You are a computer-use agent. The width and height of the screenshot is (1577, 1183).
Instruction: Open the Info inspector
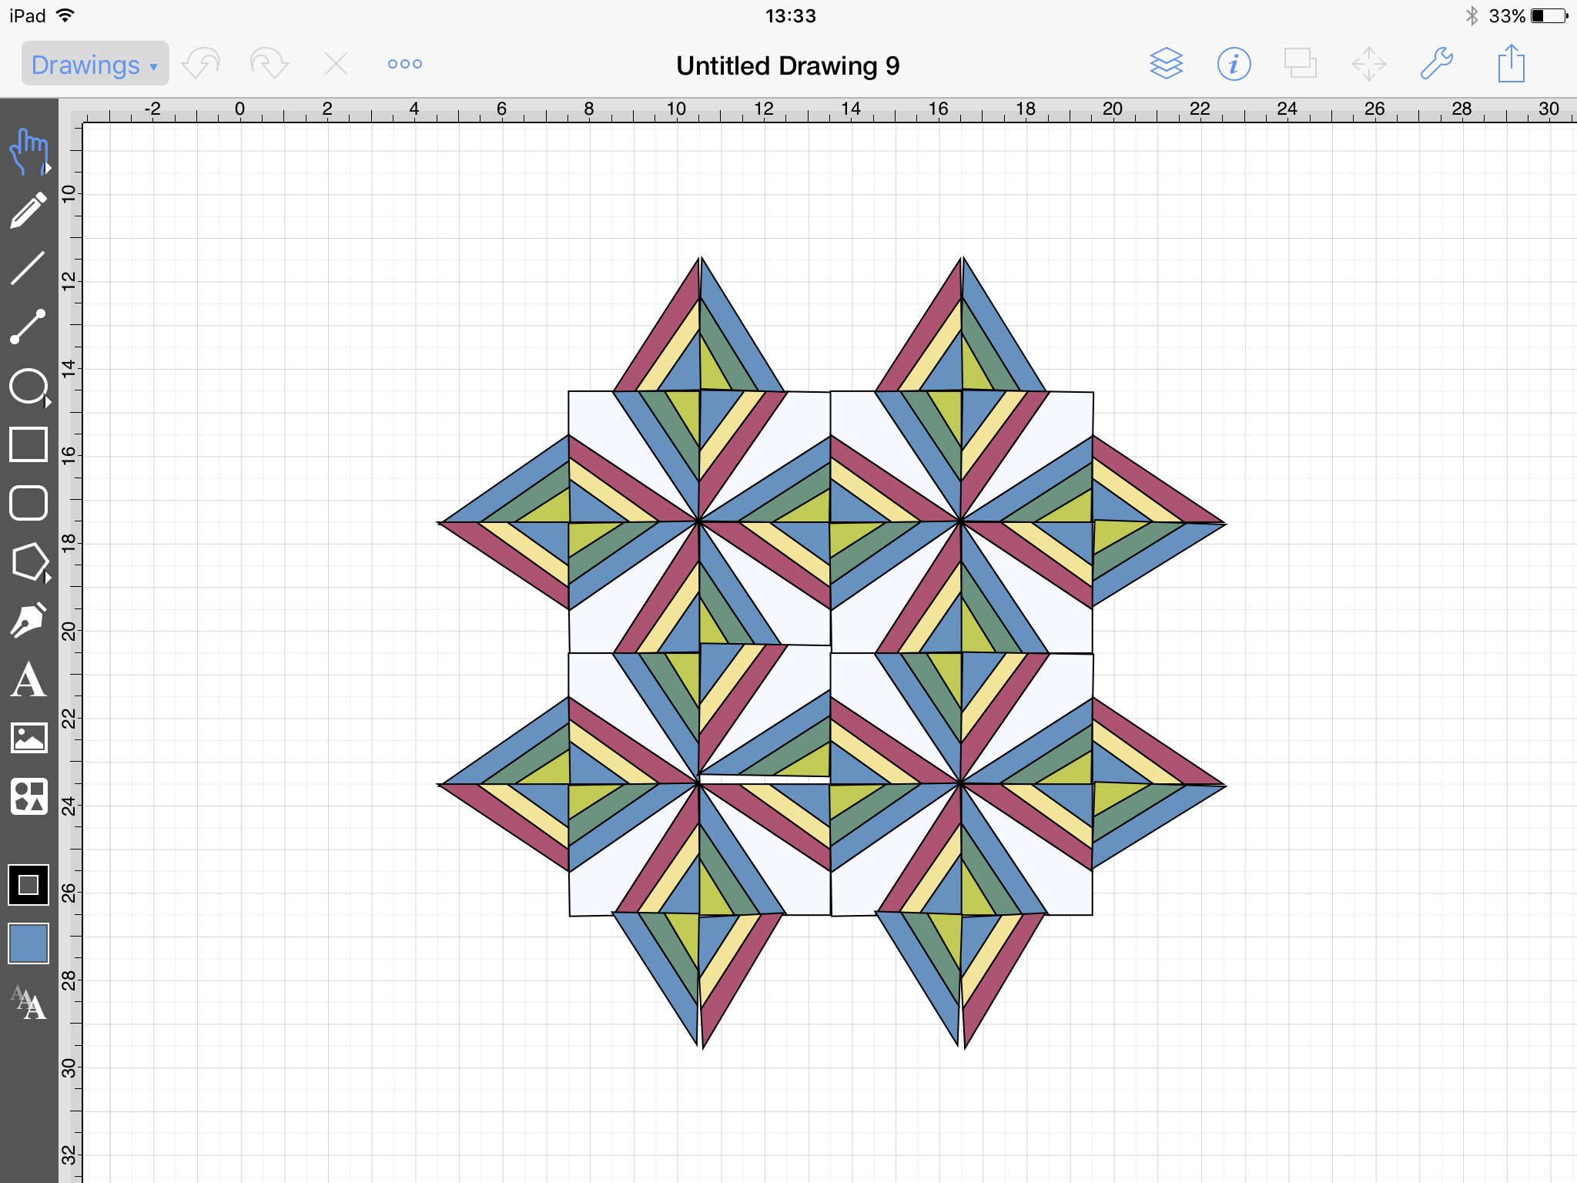pyautogui.click(x=1234, y=64)
